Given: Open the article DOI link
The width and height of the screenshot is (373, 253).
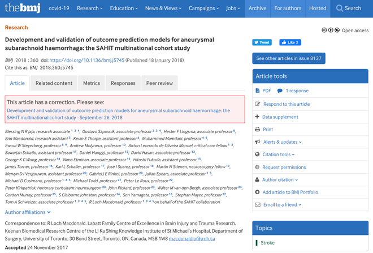Looking at the screenshot, I should click(87, 60).
